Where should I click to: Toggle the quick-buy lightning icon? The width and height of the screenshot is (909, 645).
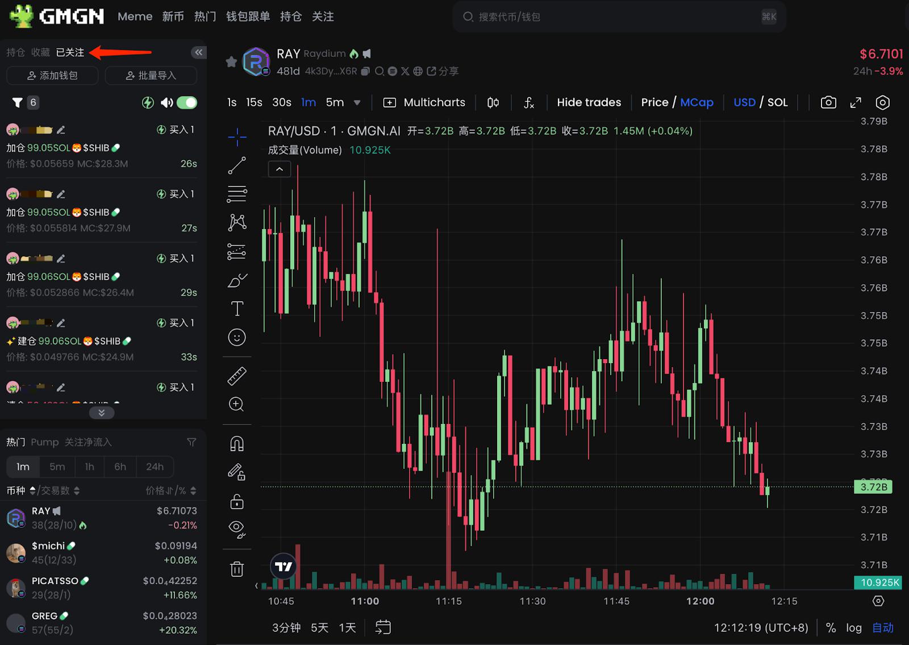pyautogui.click(x=148, y=102)
